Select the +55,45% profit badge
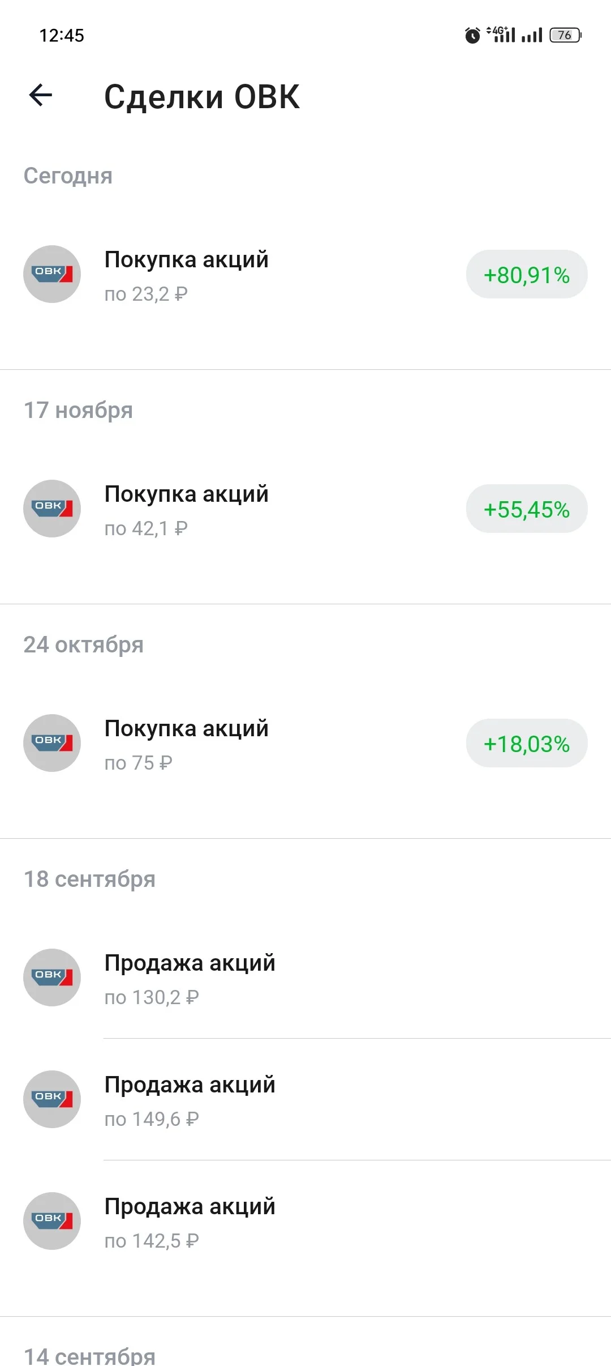 click(x=527, y=509)
